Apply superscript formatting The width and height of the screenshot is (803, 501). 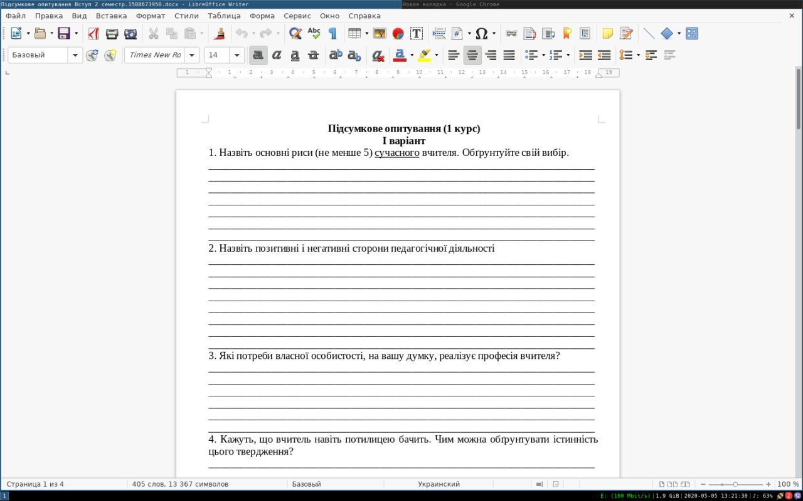point(336,55)
